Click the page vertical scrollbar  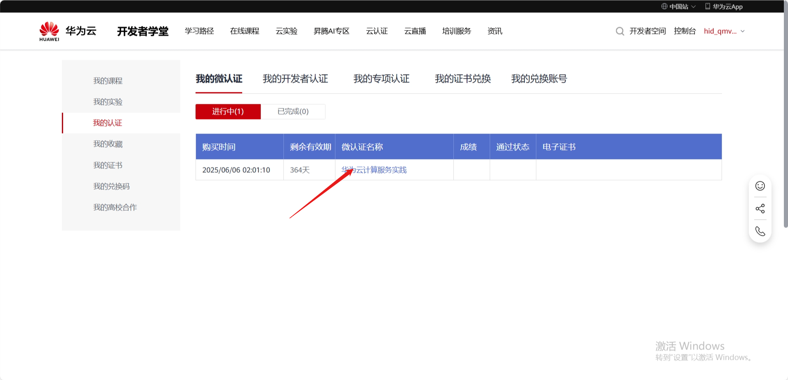pyautogui.click(x=786, y=124)
